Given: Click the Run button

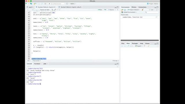Looking at the screenshot, I should (x=100, y=10).
